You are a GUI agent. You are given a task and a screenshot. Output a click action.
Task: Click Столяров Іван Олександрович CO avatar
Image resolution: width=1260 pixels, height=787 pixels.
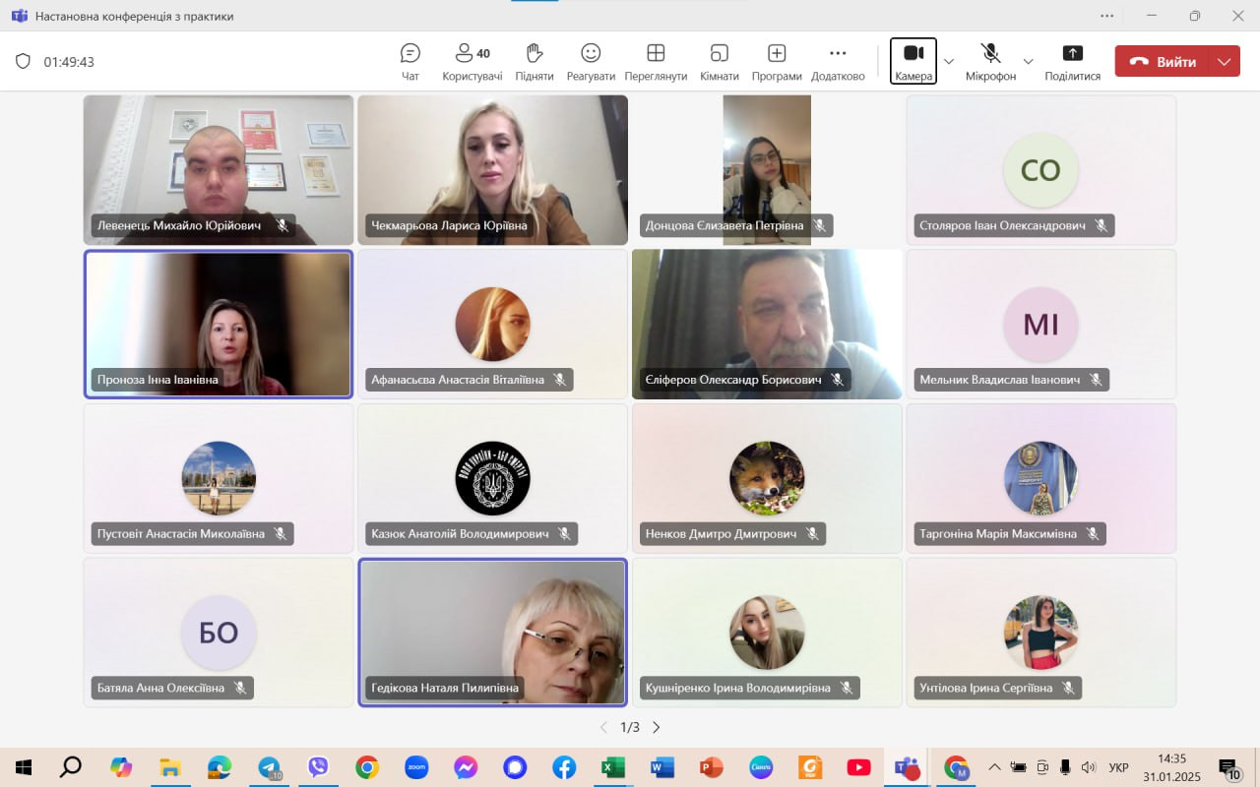tap(1040, 170)
